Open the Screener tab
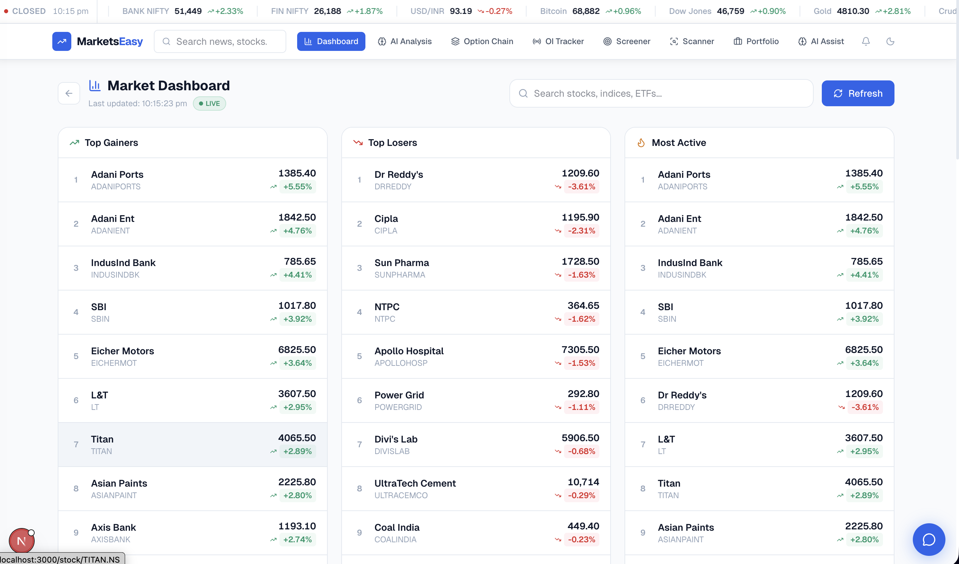Viewport: 959px width, 564px height. click(x=627, y=41)
